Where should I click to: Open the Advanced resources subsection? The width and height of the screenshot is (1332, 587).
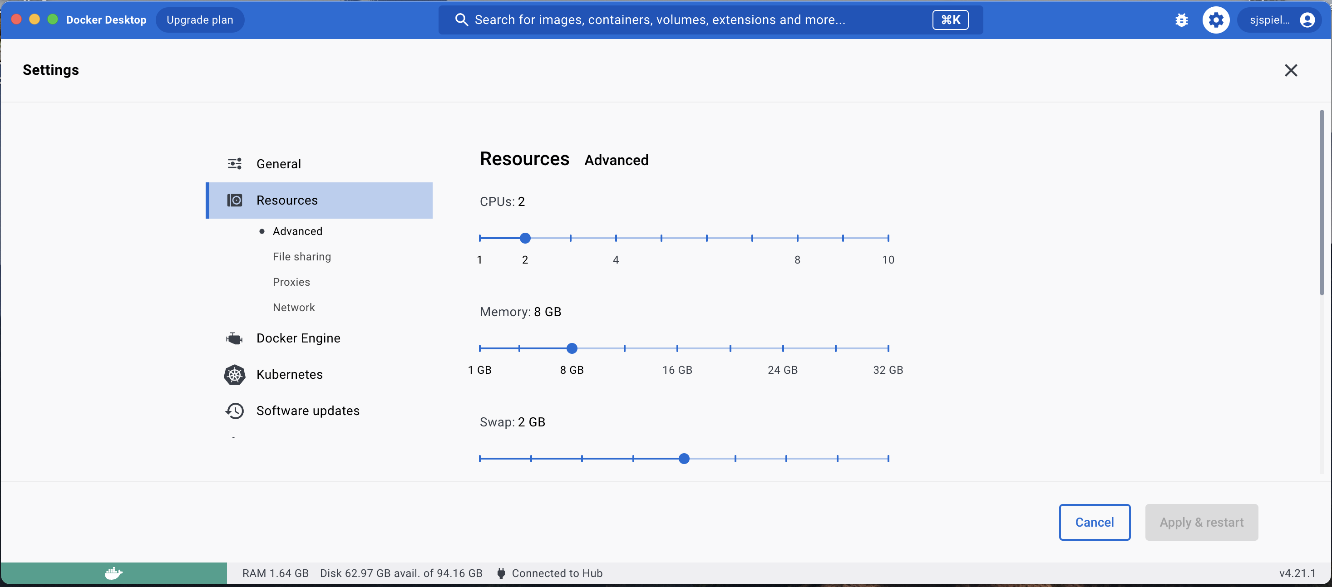(297, 231)
